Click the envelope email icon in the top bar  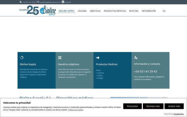(x=38, y=2)
